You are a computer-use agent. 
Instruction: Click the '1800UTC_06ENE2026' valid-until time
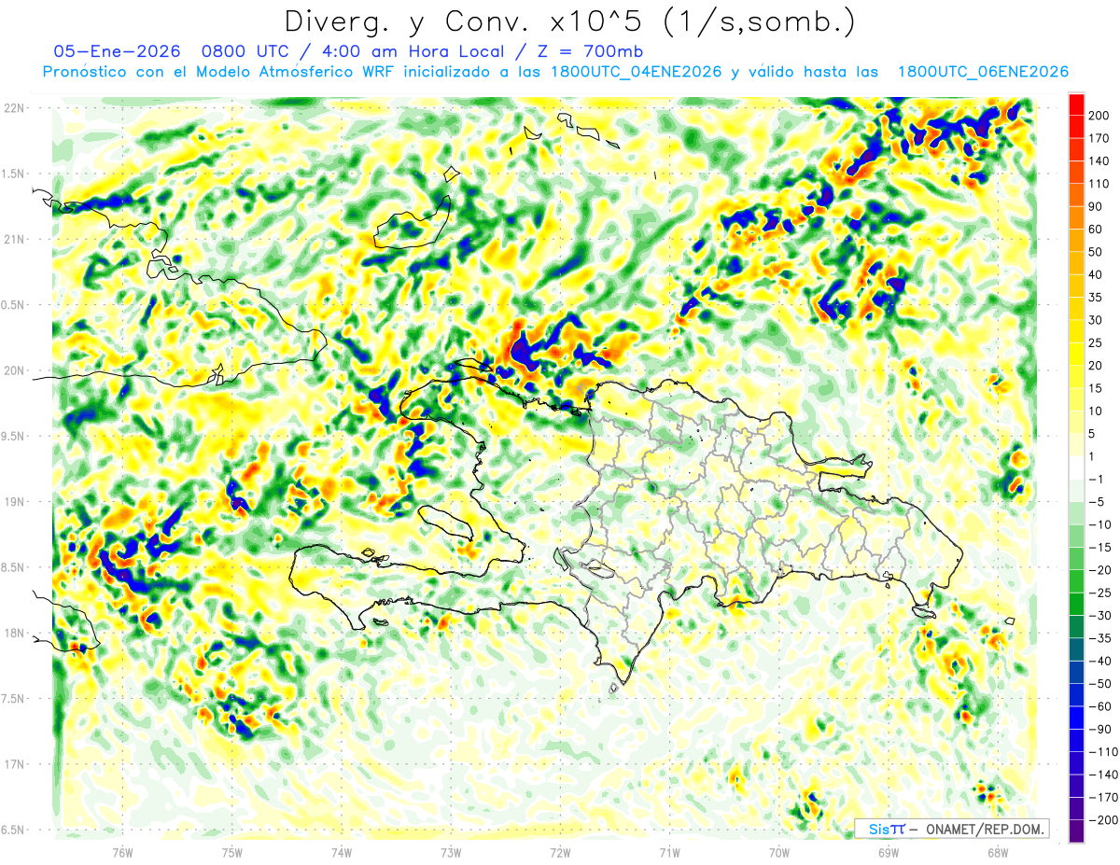coord(983,72)
